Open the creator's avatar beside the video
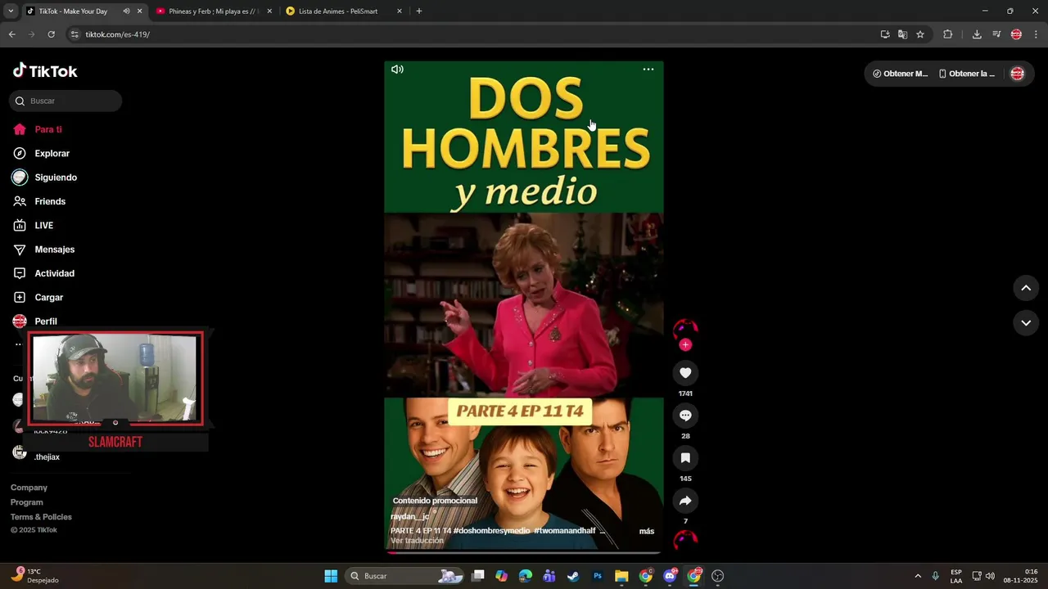1048x589 pixels. 685,329
